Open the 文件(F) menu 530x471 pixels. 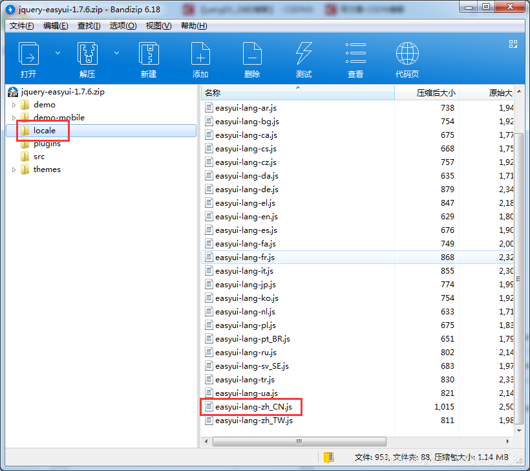tap(21, 26)
